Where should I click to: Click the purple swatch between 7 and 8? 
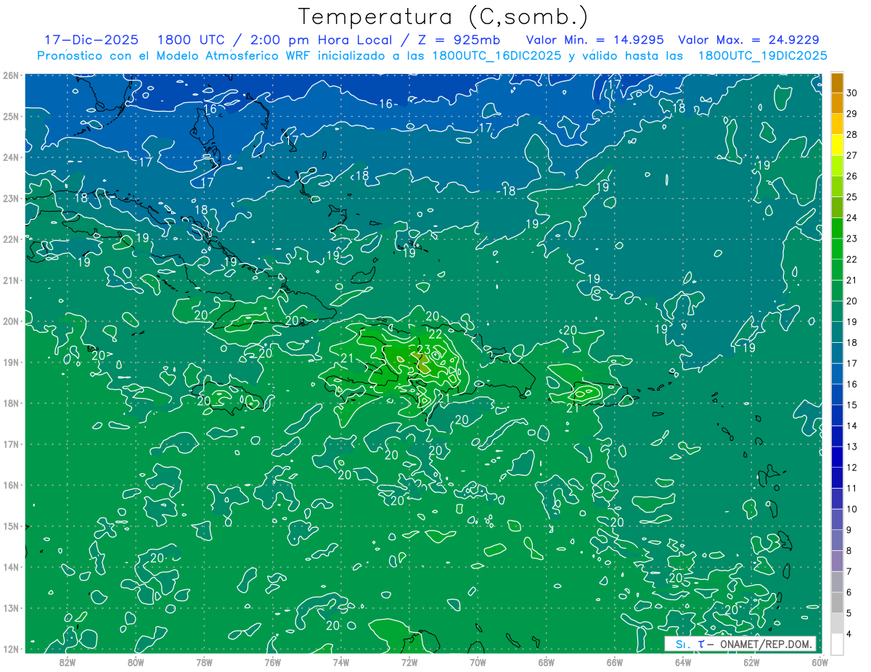pos(837,561)
